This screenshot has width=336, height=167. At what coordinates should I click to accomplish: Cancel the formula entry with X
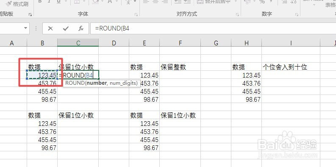50,28
